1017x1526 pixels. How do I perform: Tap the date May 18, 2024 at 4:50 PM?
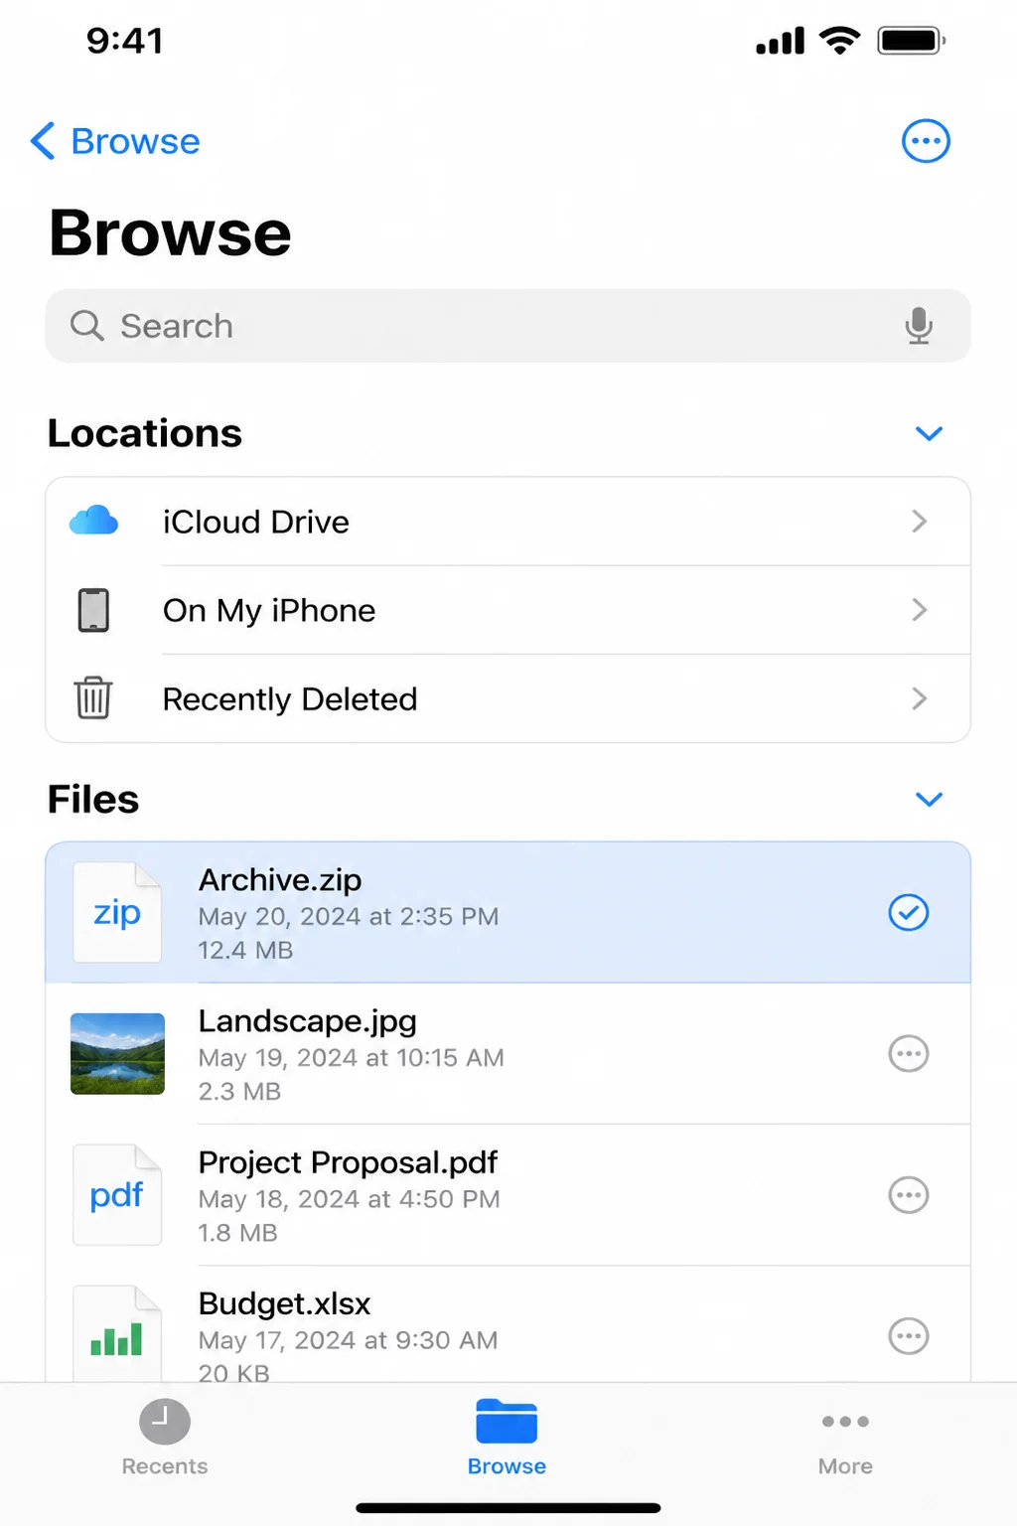(x=349, y=1199)
